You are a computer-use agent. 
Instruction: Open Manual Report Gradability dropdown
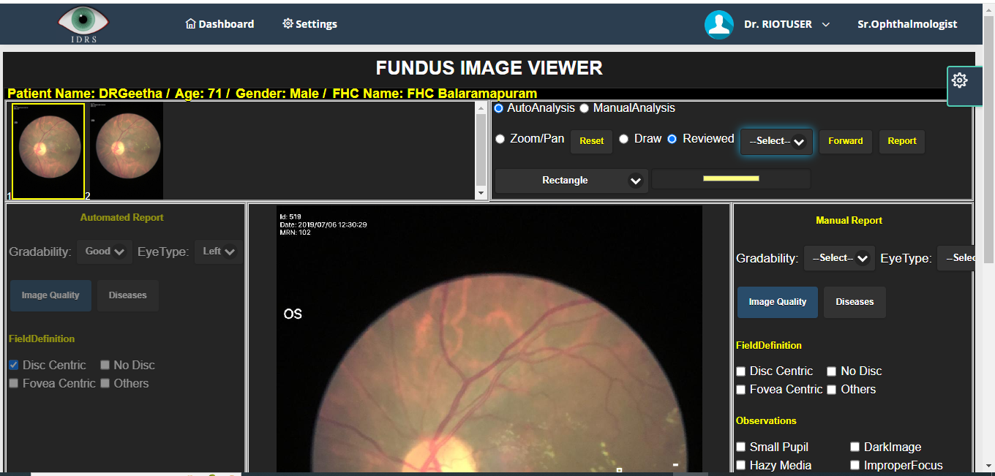point(839,258)
